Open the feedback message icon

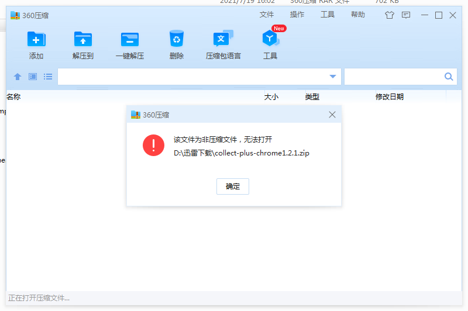pos(406,15)
